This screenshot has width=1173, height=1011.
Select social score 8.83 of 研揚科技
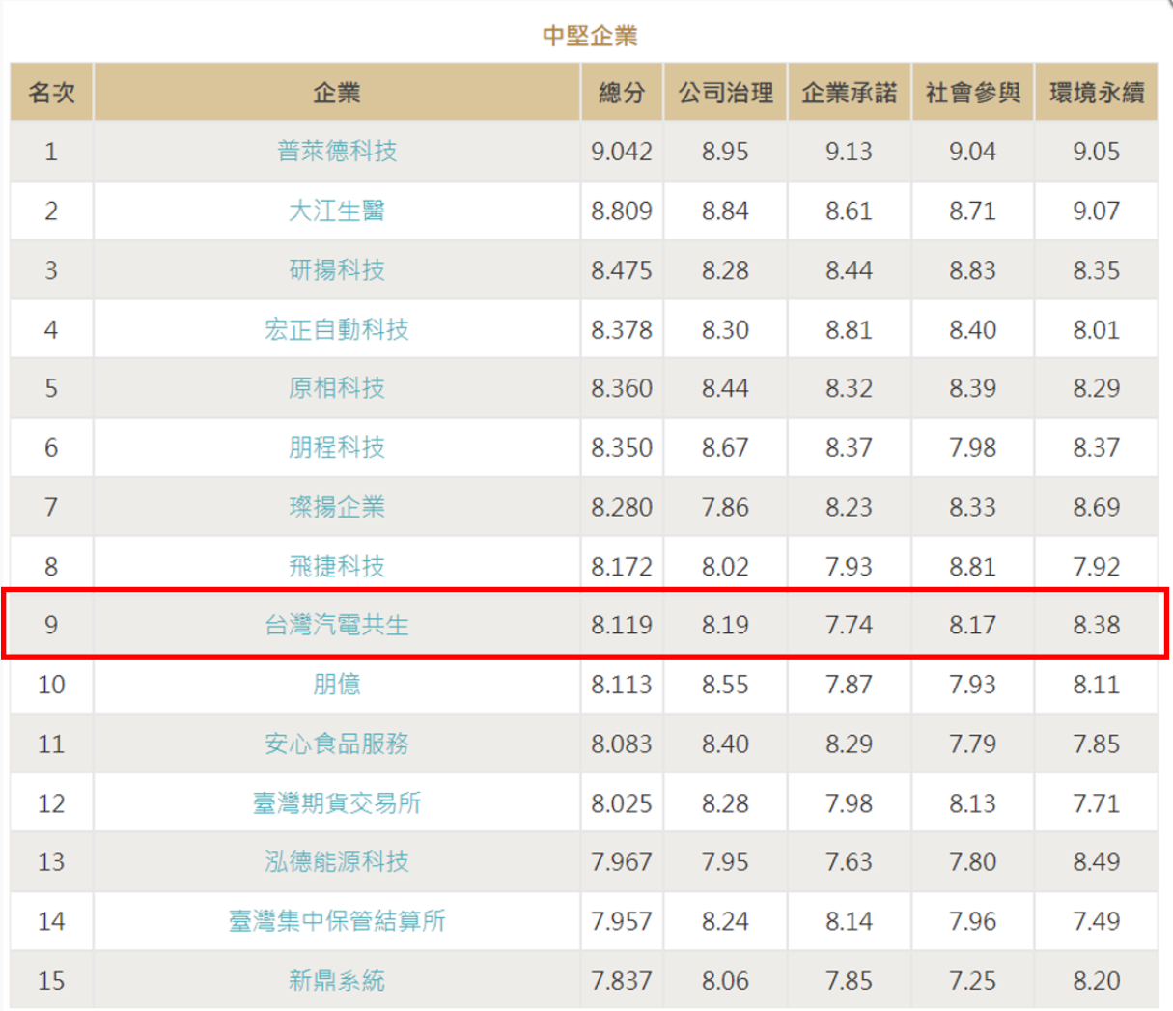[972, 270]
